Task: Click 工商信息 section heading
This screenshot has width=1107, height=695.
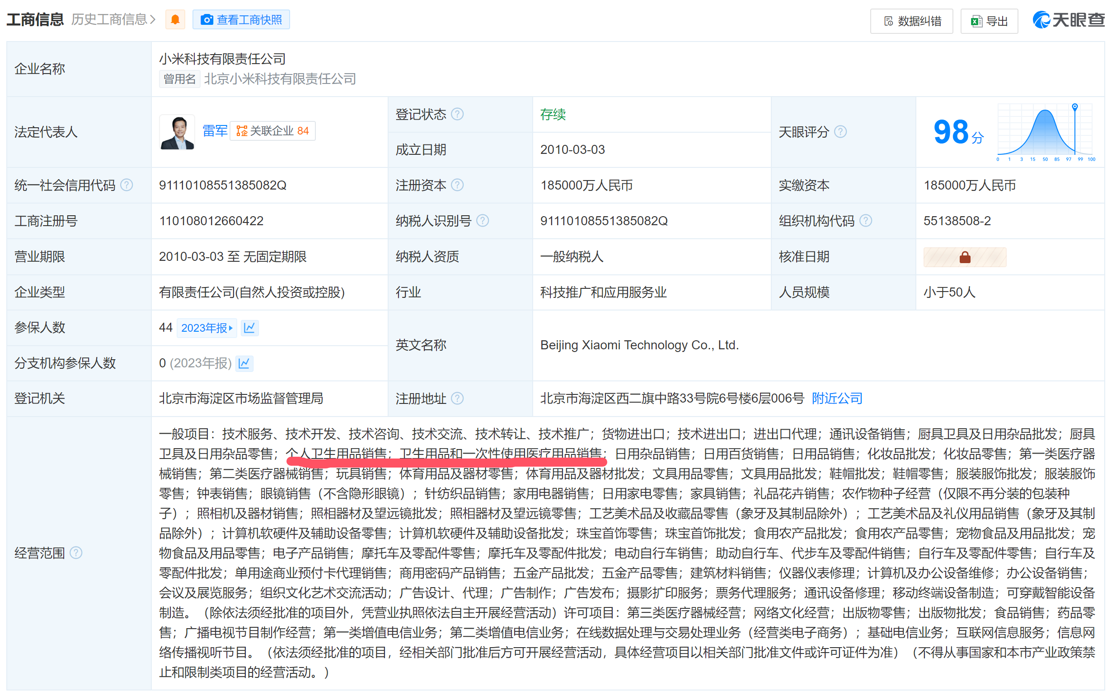Action: pyautogui.click(x=35, y=20)
